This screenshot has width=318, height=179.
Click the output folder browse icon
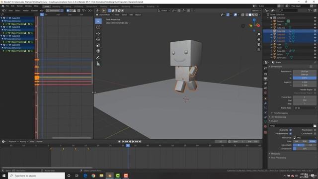[x=315, y=126]
